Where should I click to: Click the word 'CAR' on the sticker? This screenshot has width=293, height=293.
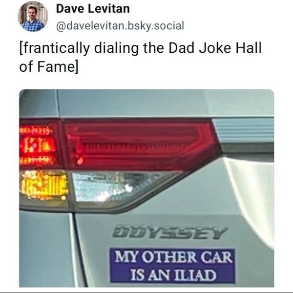coord(216,257)
